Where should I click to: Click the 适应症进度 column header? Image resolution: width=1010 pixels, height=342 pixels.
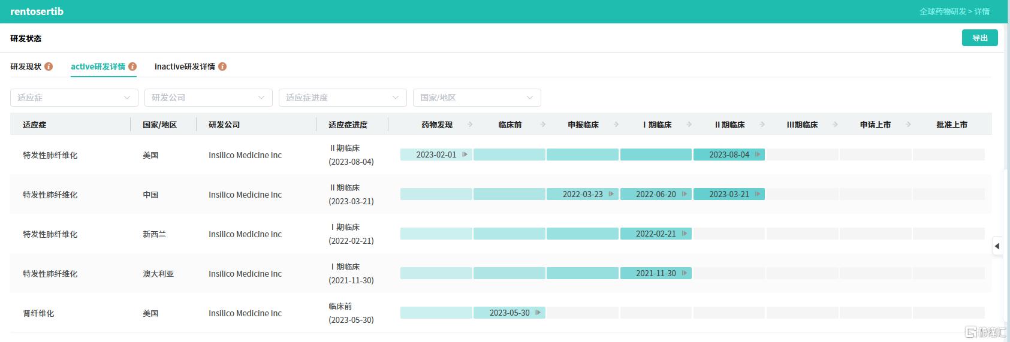click(348, 125)
